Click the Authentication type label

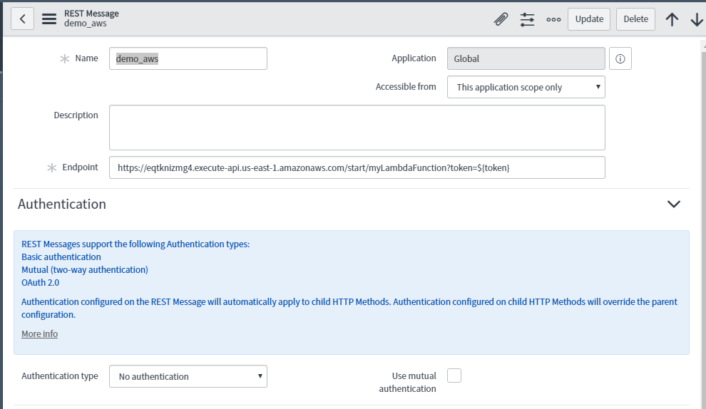59,376
